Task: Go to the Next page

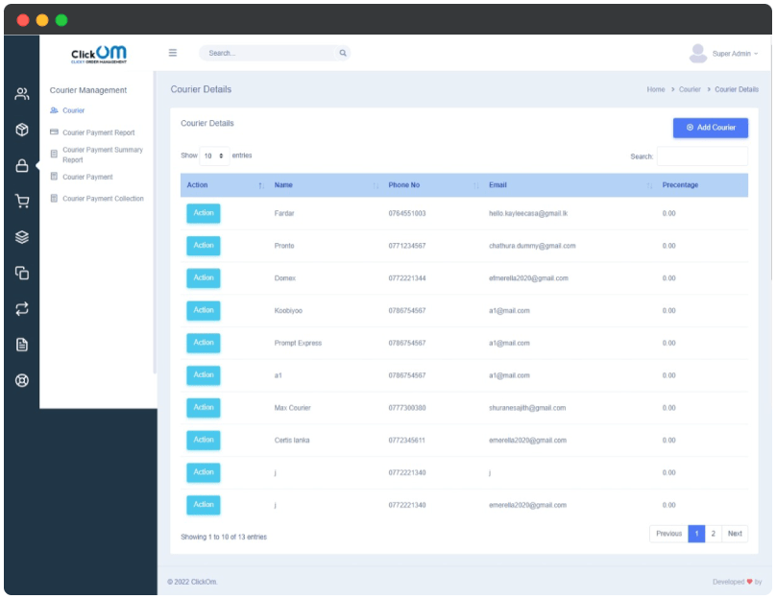Action: (735, 533)
